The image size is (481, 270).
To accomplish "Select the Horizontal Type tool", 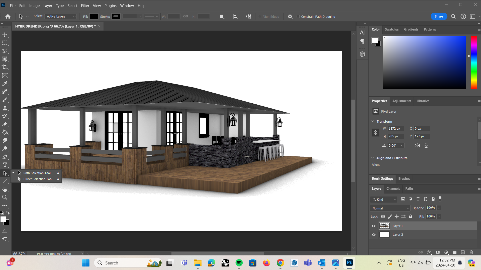I will point(5,165).
